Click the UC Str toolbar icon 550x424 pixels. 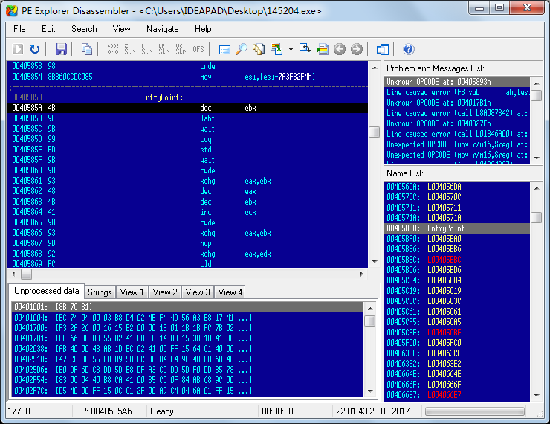(181, 49)
